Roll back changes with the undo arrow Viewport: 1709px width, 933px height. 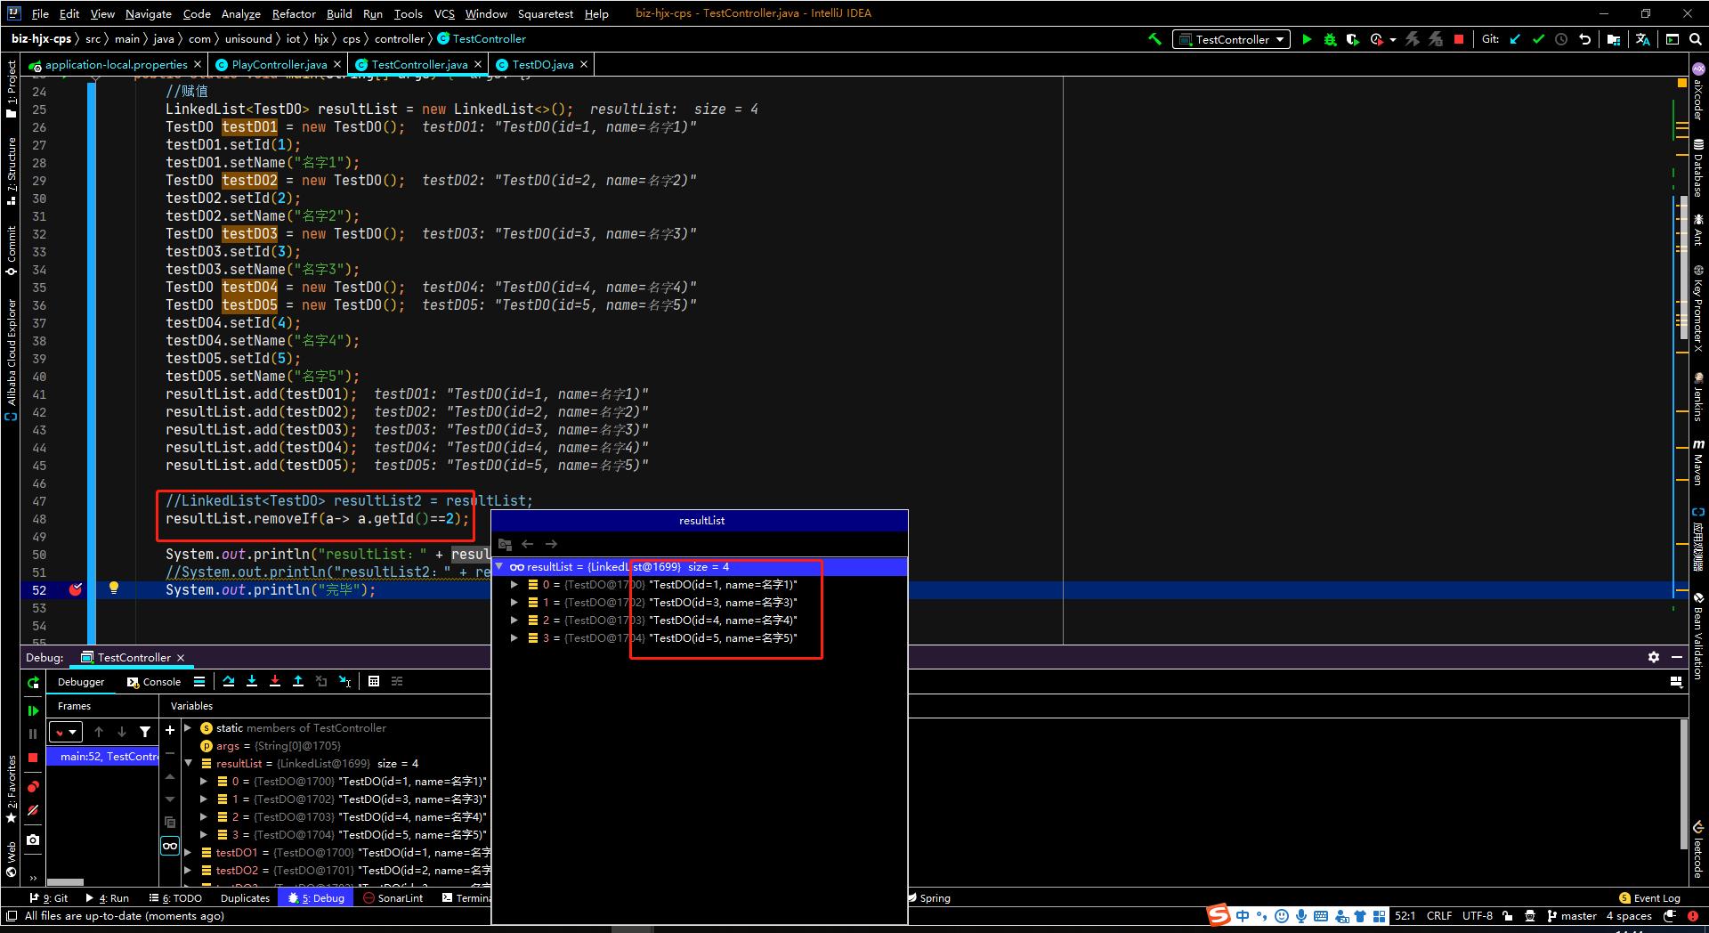pos(1584,39)
